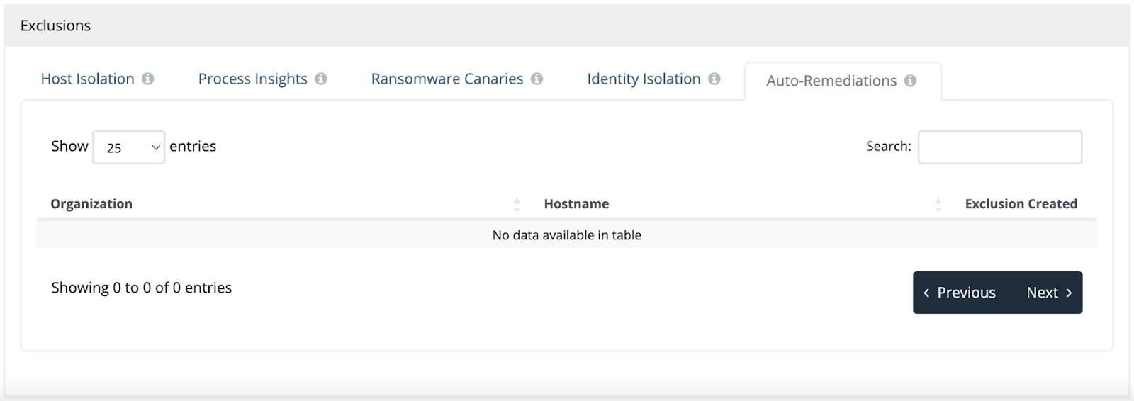The height and width of the screenshot is (401, 1134).
Task: Click the Process Insights info icon
Action: pyautogui.click(x=321, y=79)
